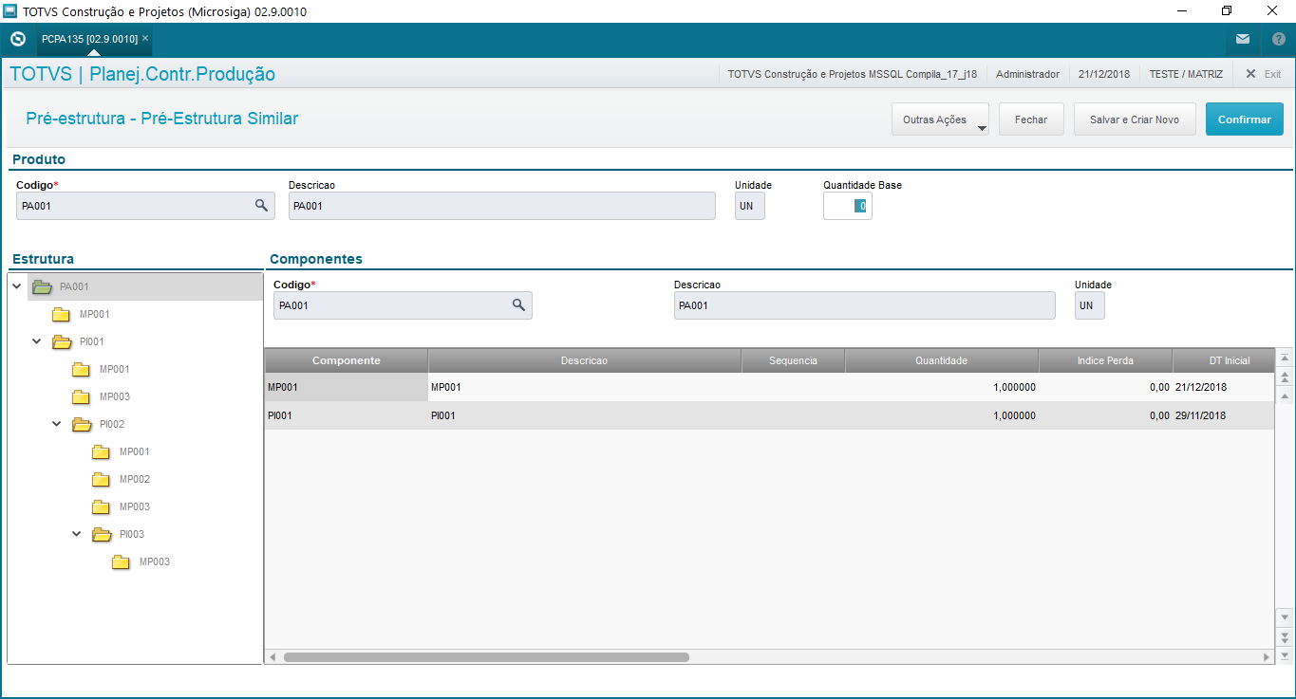Click the PI003 open folder icon
This screenshot has width=1296, height=699.
click(x=102, y=534)
